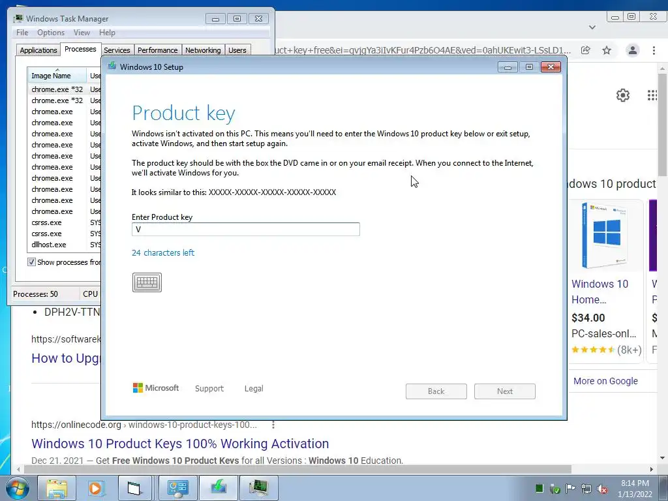This screenshot has width=668, height=501.
Task: Expand the Chrome tab search chevron
Action: pyautogui.click(x=592, y=27)
